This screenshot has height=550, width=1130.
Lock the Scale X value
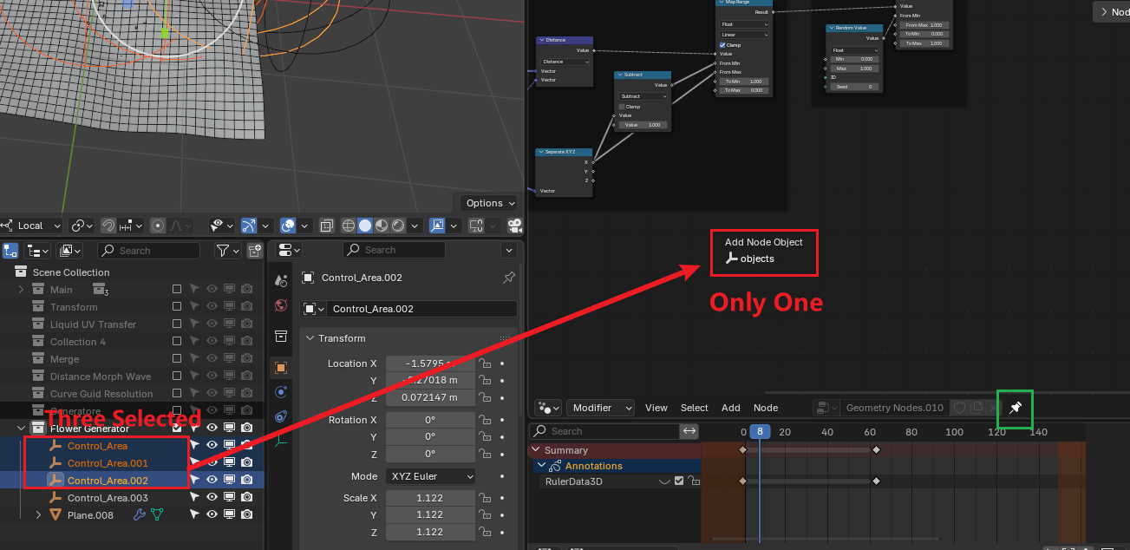(x=487, y=498)
